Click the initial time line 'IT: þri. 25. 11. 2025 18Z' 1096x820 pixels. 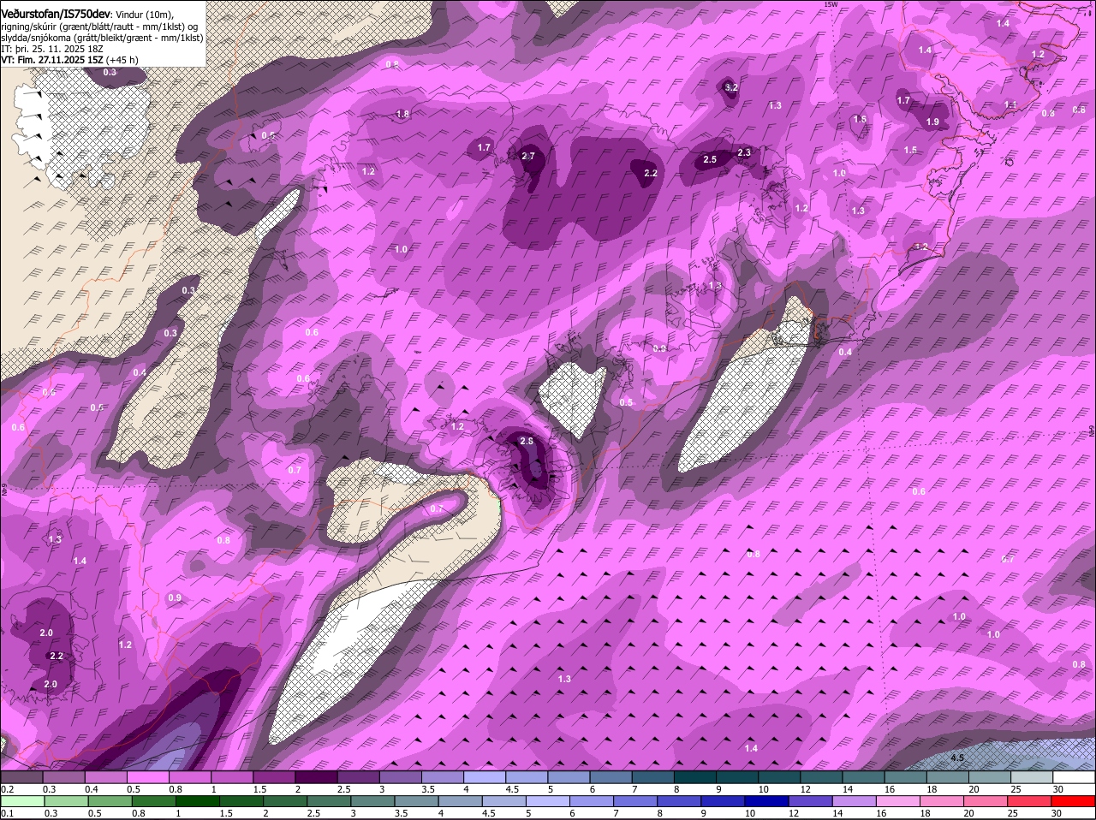point(53,49)
